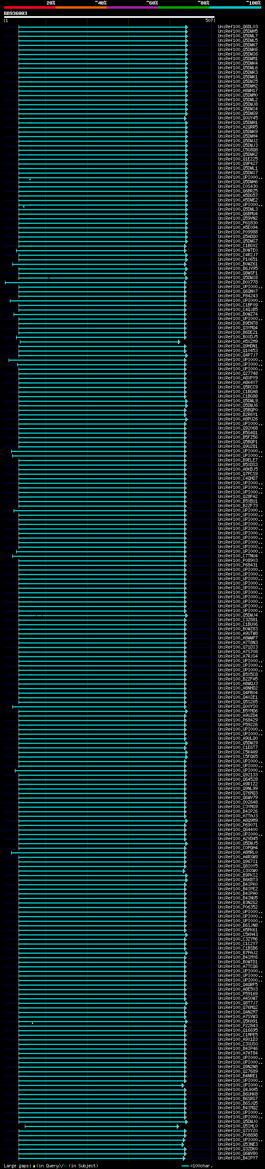Select the UniRef100_A5X2M9 label
The image size is (265, 1169).
237,342
